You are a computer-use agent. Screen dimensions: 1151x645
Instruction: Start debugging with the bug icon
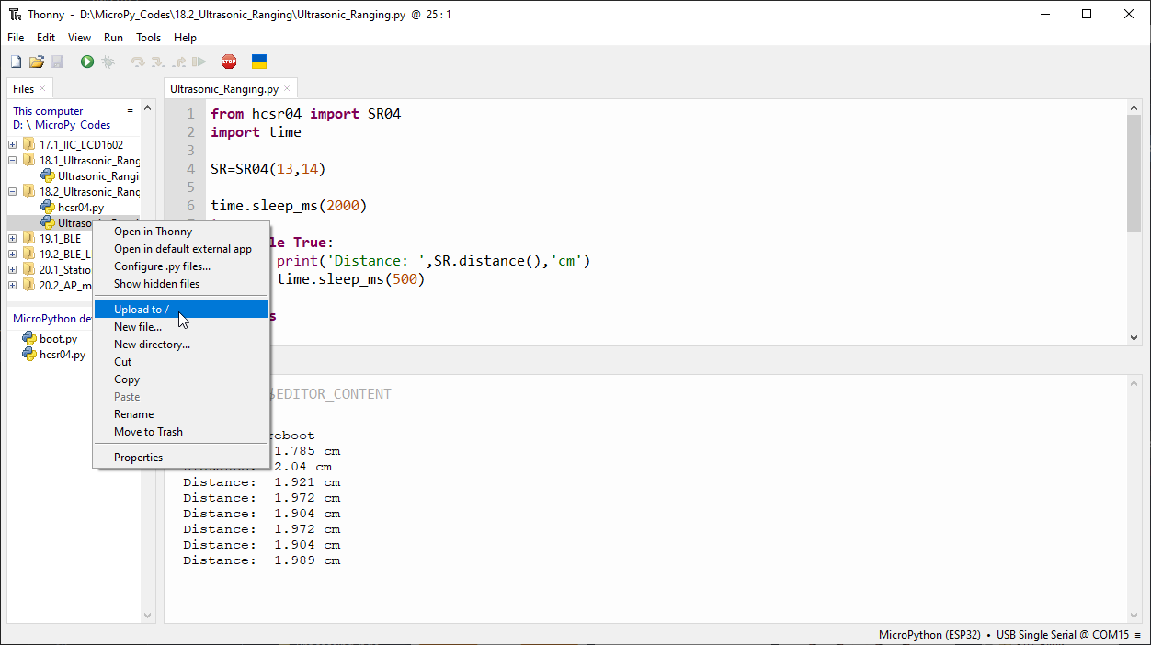108,62
